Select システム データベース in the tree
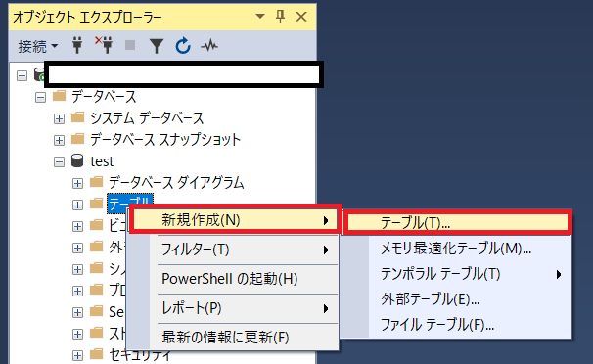Image resolution: width=593 pixels, height=364 pixels. 147,118
